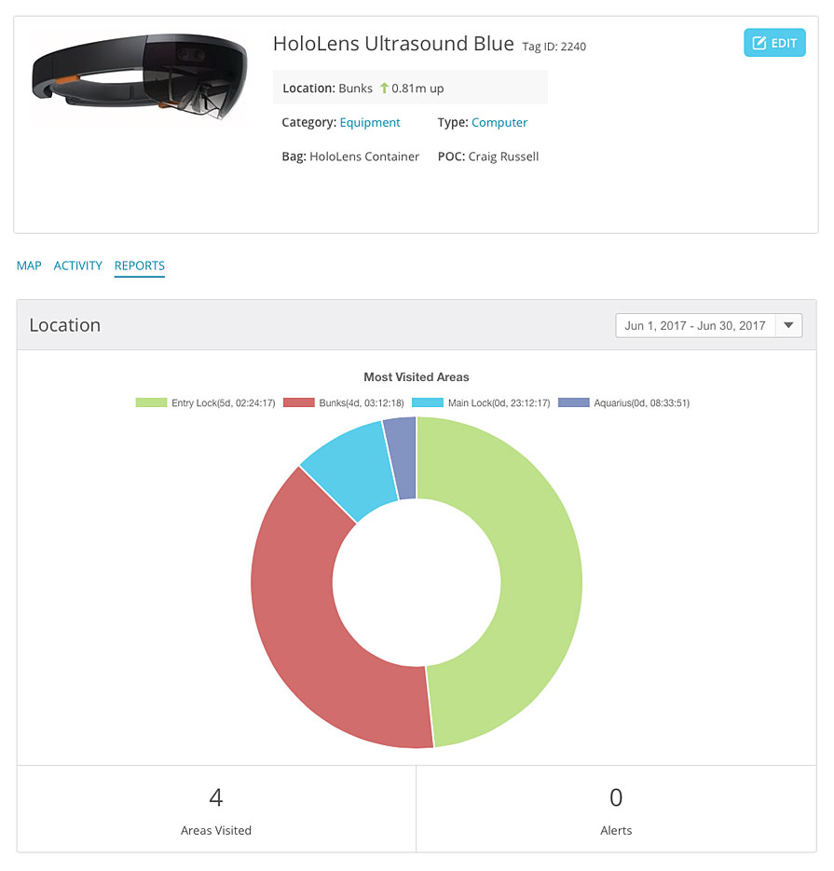Click the HoloLens device thumbnail image
This screenshot has width=834, height=871.
click(x=140, y=76)
